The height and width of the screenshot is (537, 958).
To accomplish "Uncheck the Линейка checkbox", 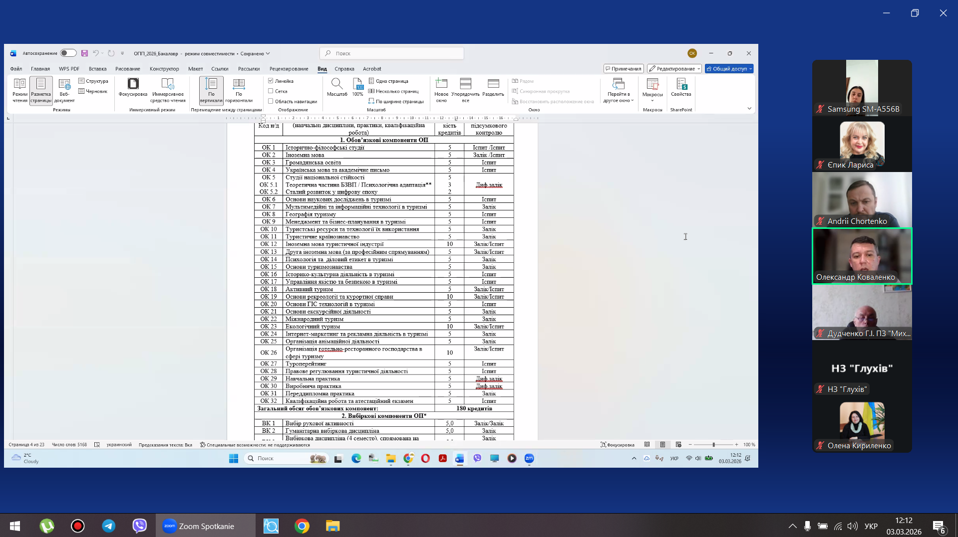I will (x=271, y=81).
